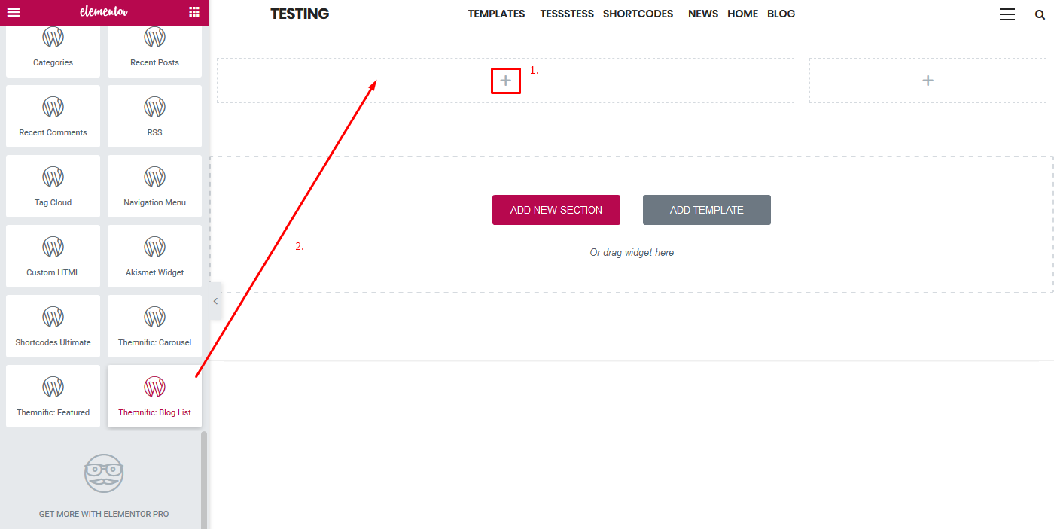Viewport: 1054px width, 529px height.
Task: Open the widgets grid icon
Action: pyautogui.click(x=194, y=12)
